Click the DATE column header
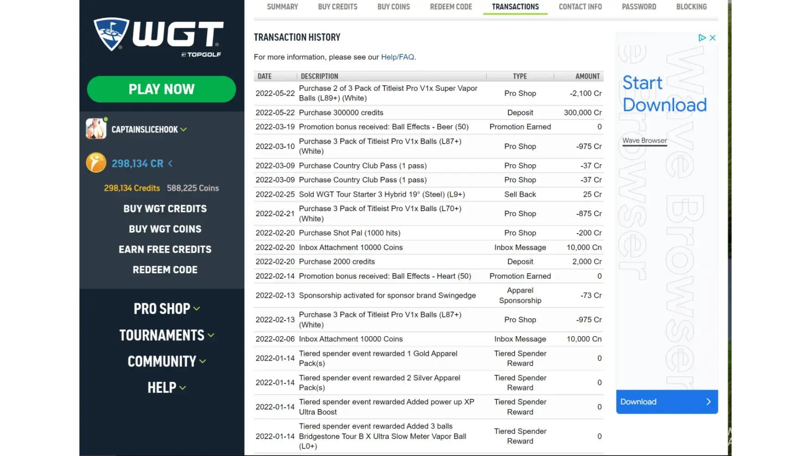 pyautogui.click(x=265, y=76)
